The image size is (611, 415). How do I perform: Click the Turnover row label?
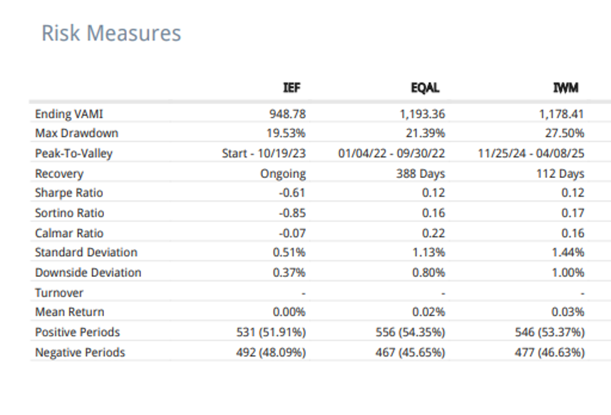[x=59, y=293]
